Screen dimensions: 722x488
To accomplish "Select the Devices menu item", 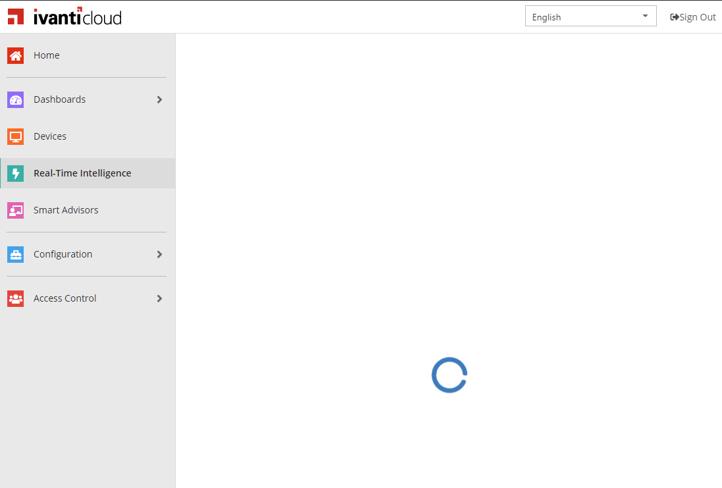I will (49, 136).
